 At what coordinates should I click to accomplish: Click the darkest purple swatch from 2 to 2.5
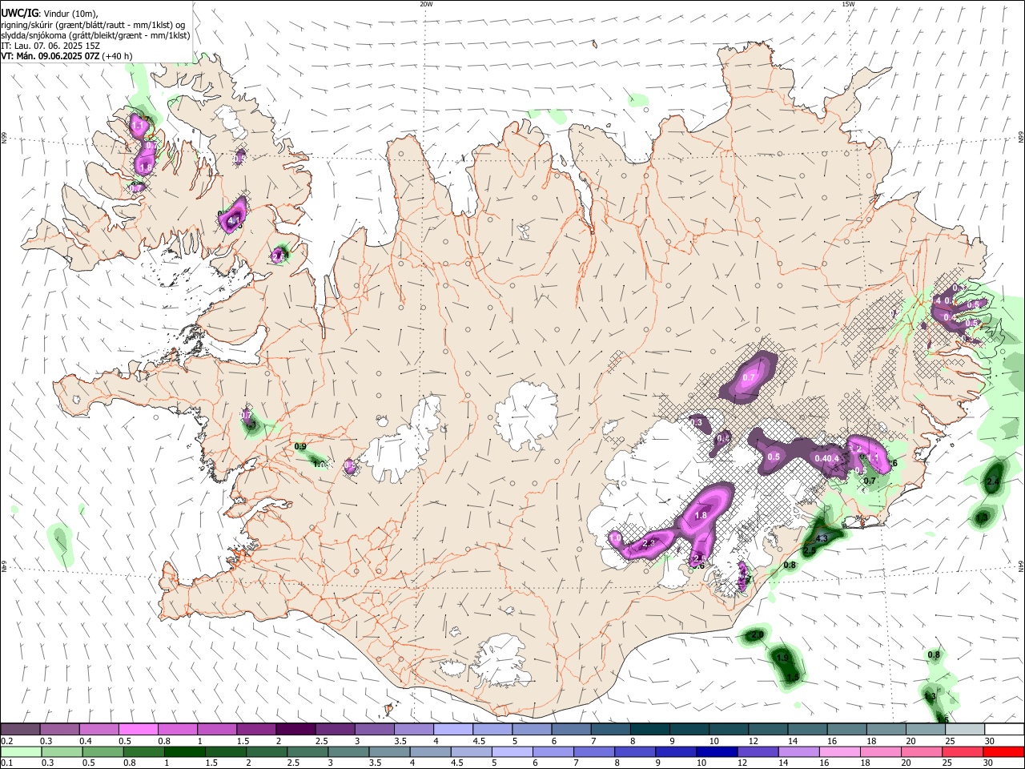[x=295, y=729]
